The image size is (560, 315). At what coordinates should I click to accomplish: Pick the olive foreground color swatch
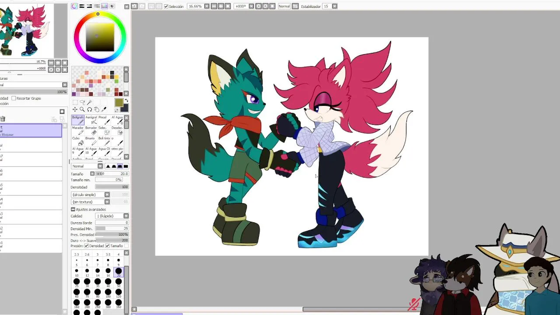[119, 103]
